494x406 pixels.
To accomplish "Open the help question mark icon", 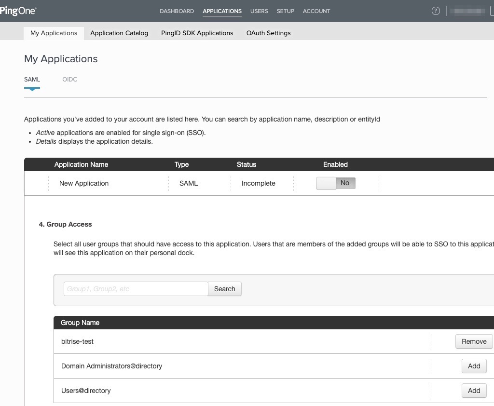I will point(436,11).
